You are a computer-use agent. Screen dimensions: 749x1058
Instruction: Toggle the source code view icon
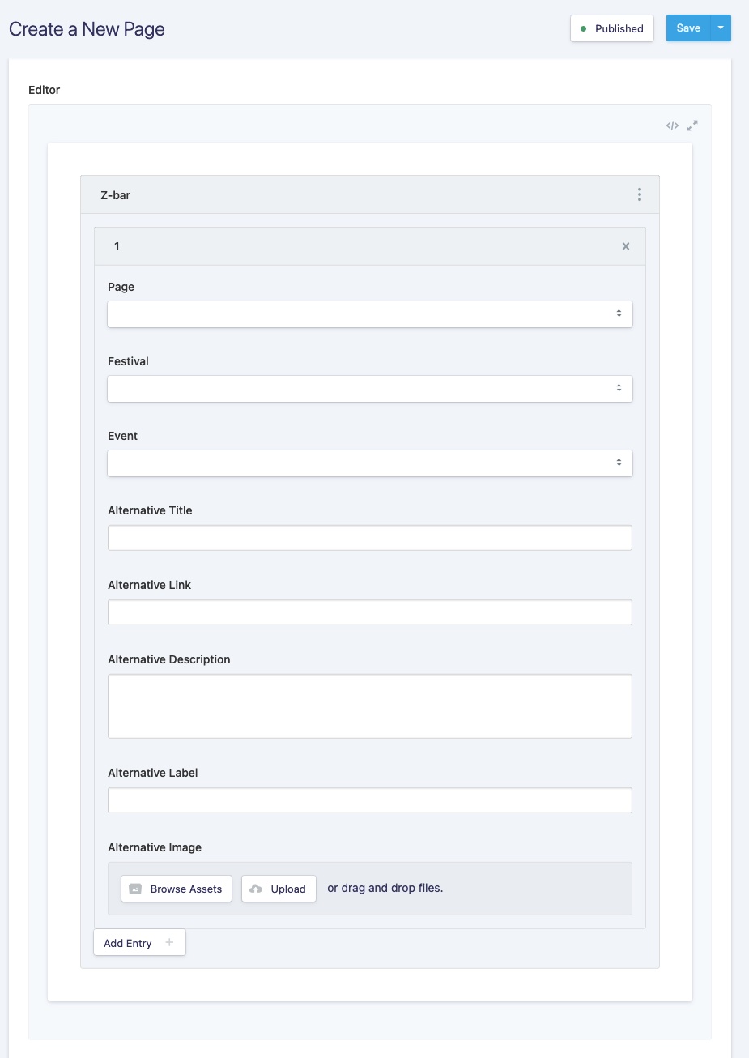pos(672,126)
